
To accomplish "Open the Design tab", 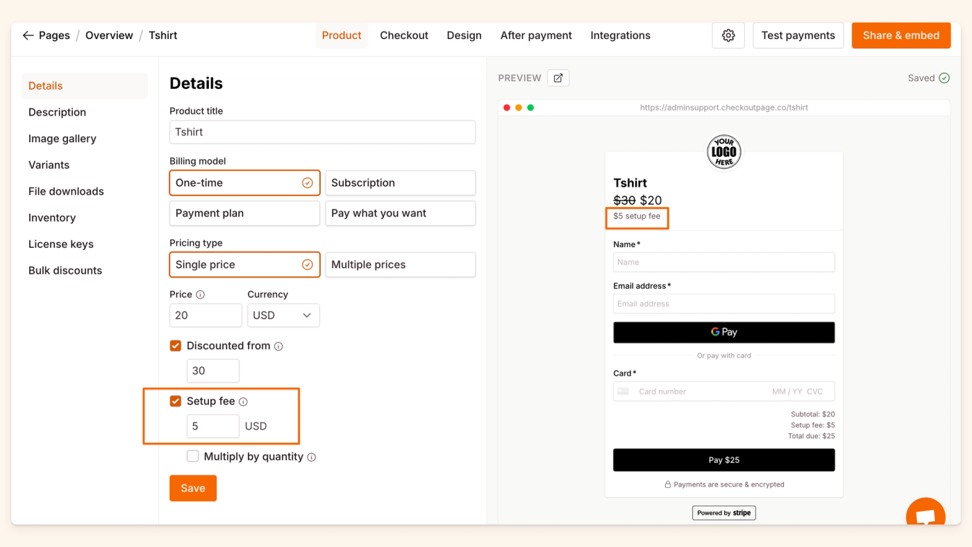I will [464, 35].
